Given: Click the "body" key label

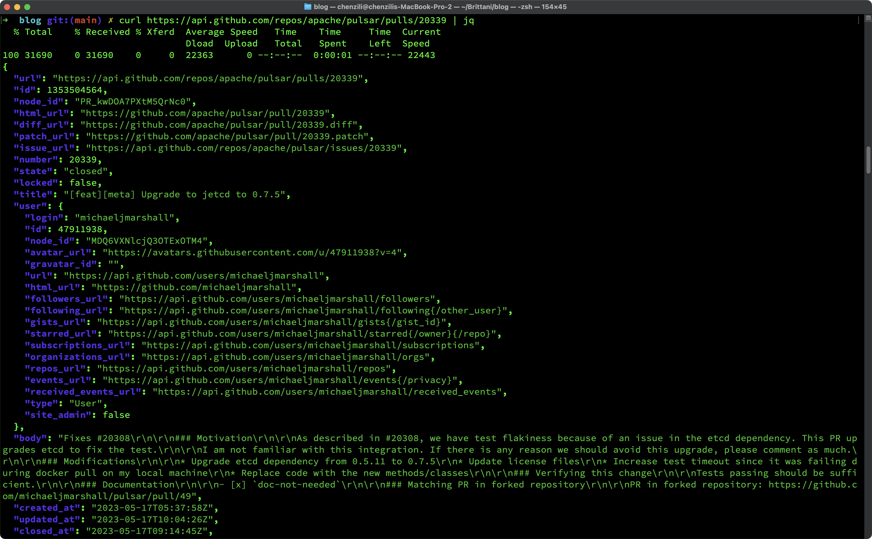Looking at the screenshot, I should (30, 438).
